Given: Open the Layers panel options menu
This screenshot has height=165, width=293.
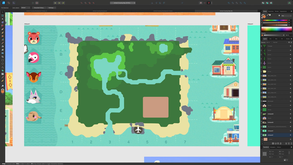Looking at the screenshot, I should 291,39.
